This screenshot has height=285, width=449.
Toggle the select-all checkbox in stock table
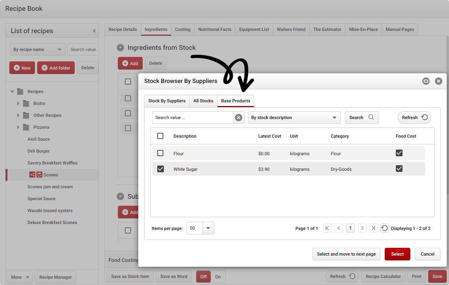click(x=160, y=136)
